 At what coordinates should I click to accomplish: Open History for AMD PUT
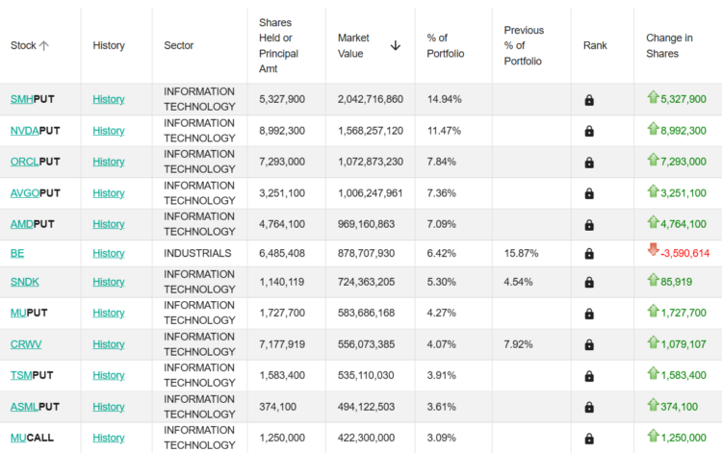[109, 224]
